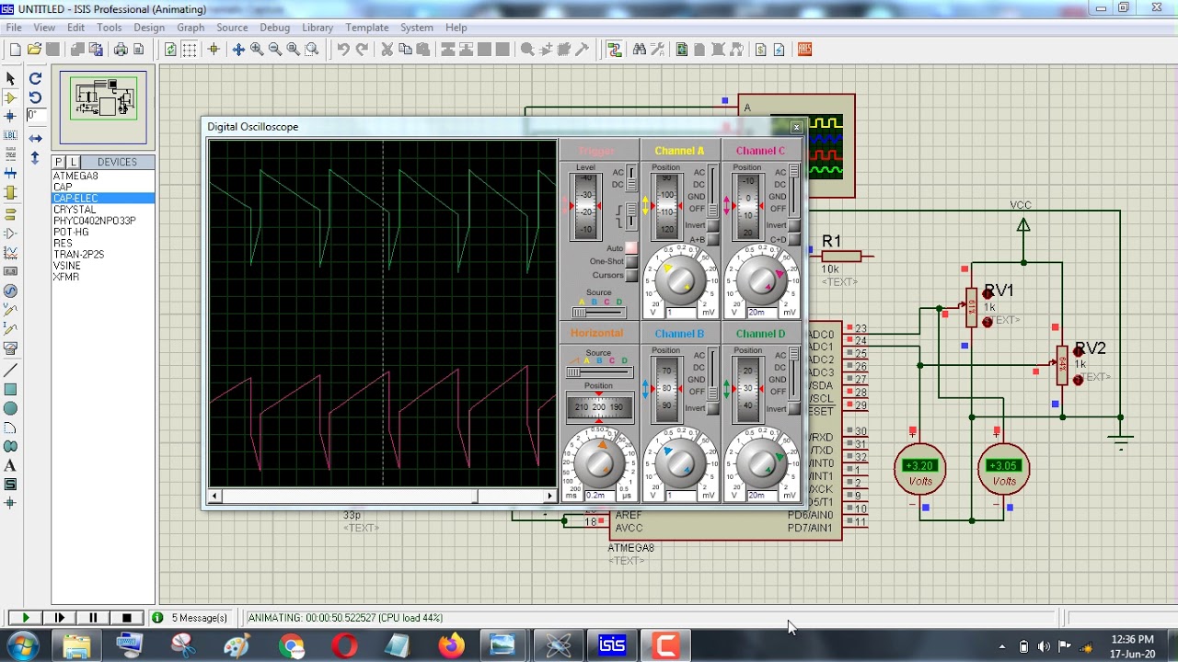Pause the running simulation
Viewport: 1178px width, 662px height.
(93, 618)
